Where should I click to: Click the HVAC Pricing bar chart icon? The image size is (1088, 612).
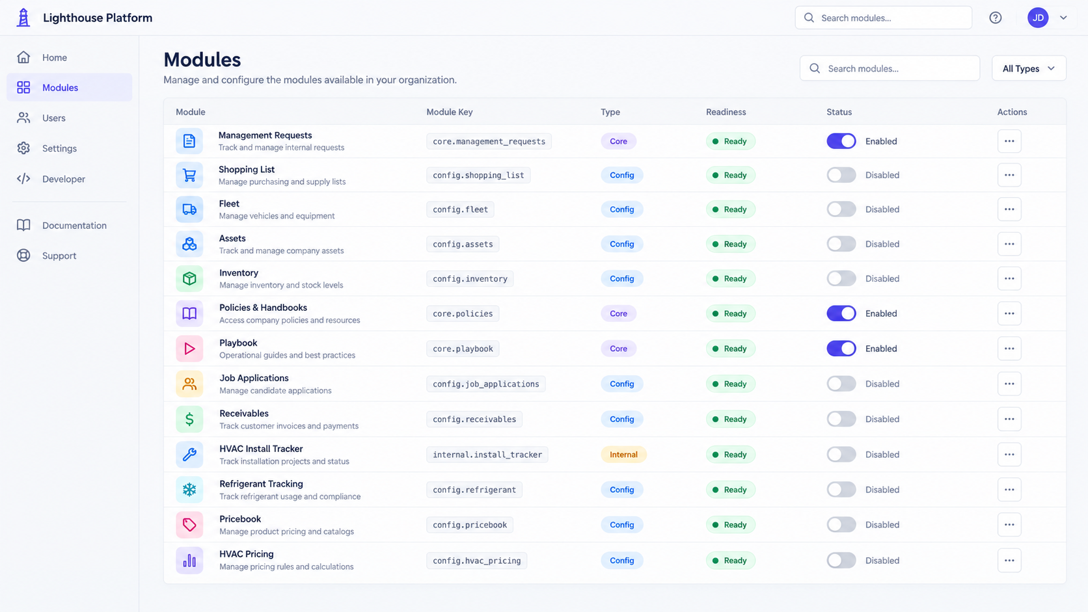point(189,561)
